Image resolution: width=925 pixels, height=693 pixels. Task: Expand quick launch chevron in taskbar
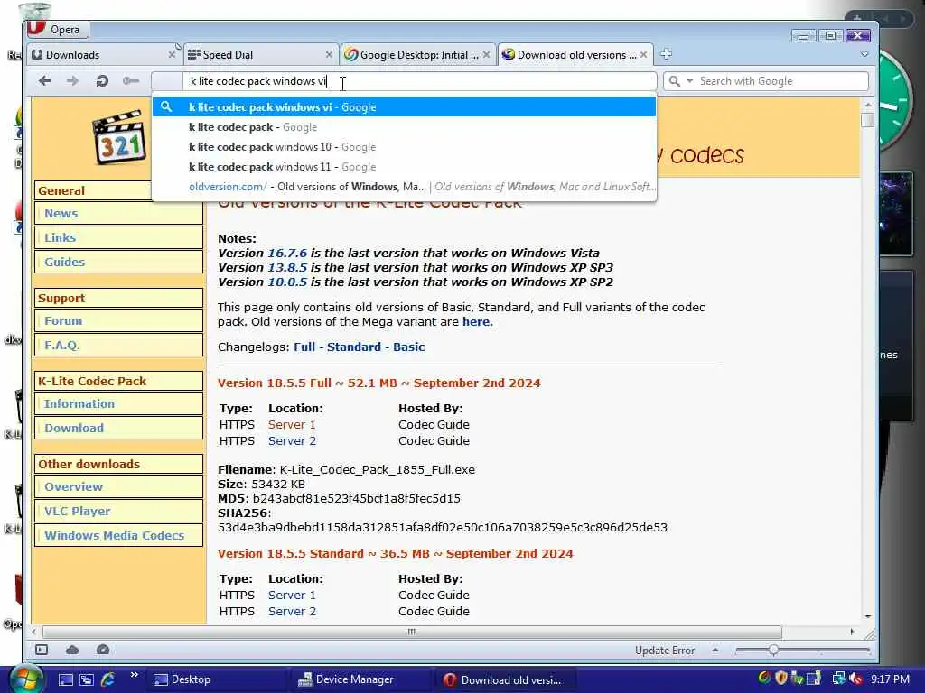[134, 675]
